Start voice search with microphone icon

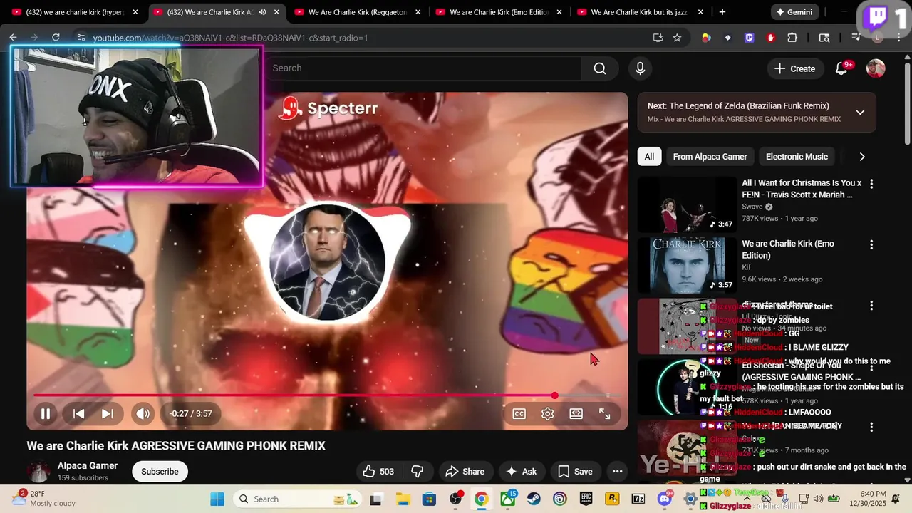[640, 68]
